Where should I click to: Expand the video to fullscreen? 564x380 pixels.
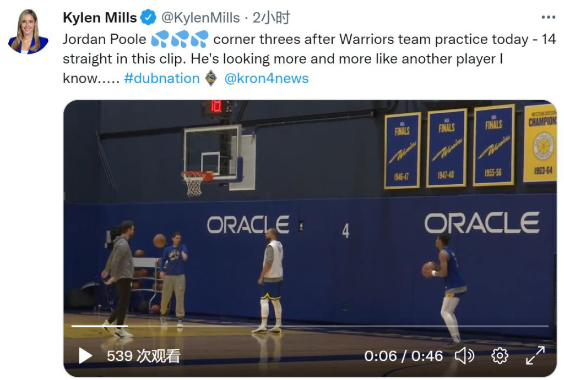click(535, 356)
